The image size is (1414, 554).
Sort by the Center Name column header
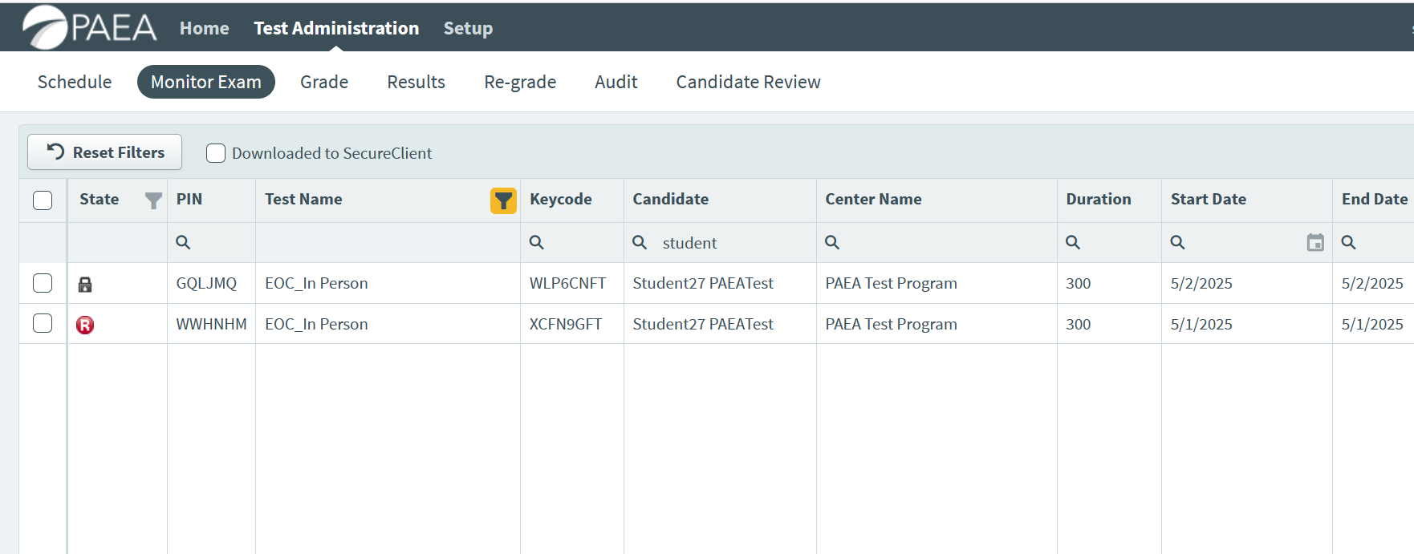(x=873, y=200)
